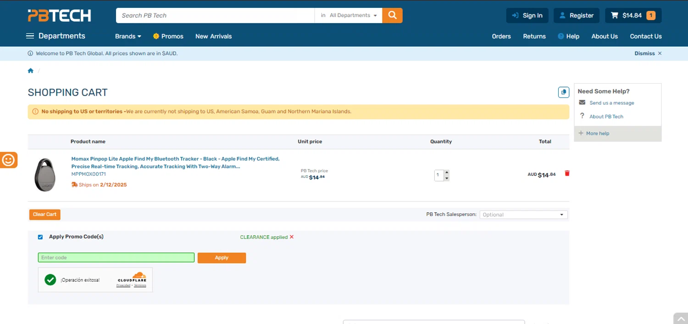The width and height of the screenshot is (688, 324).
Task: Open the Orders page
Action: pos(501,36)
